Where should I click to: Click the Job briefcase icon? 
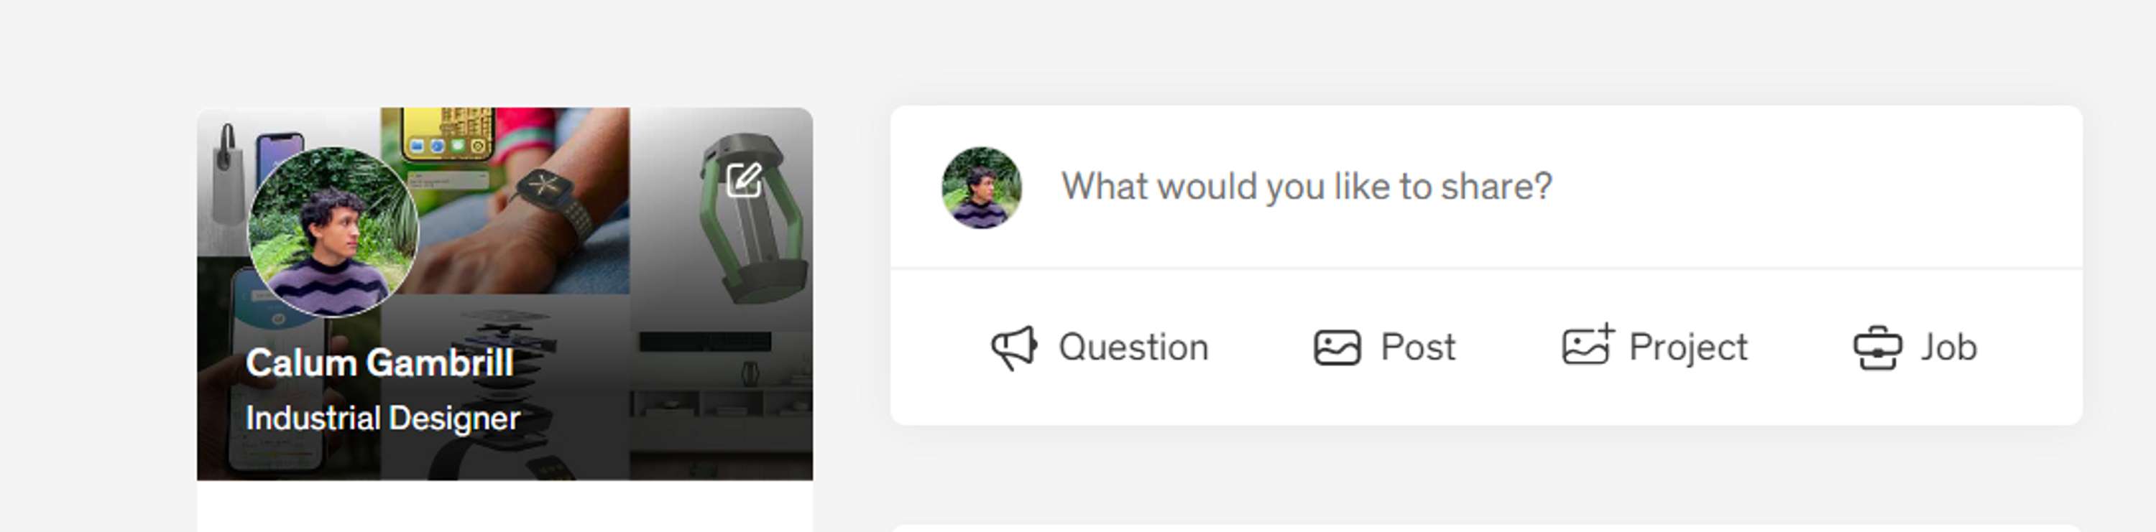1877,348
